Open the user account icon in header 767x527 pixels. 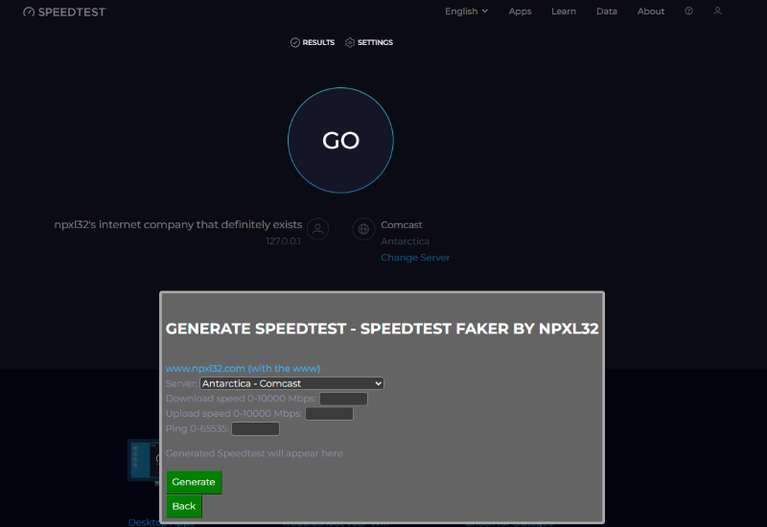tap(717, 11)
